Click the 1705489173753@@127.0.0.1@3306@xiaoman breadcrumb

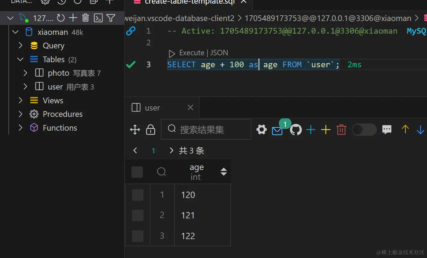(328, 18)
